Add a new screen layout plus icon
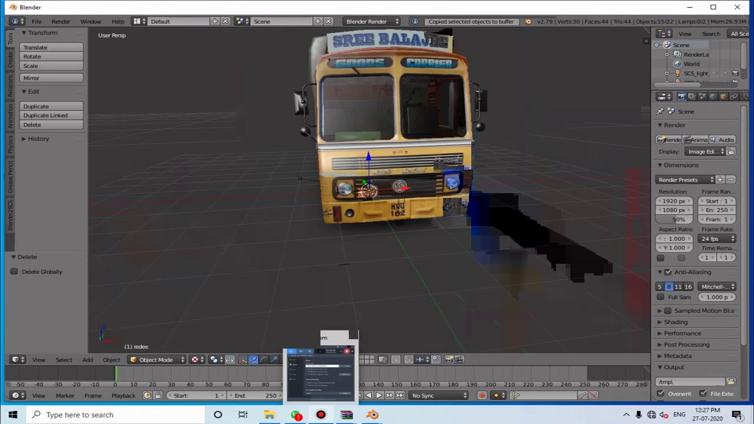 tap(215, 21)
